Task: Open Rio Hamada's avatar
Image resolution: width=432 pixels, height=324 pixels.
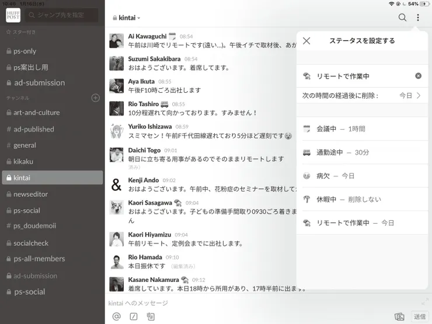Action: (116, 262)
